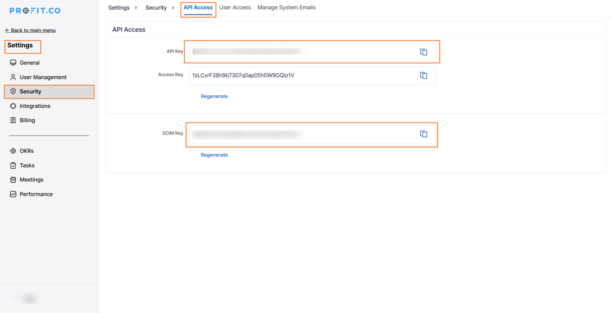The height and width of the screenshot is (313, 613).
Task: Click the User Management person icon
Action: pyautogui.click(x=13, y=77)
